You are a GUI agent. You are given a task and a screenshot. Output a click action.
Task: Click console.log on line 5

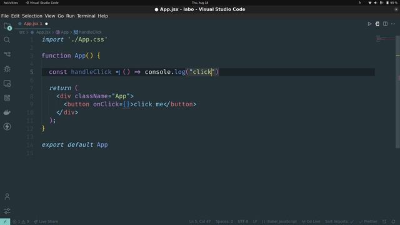(165, 72)
